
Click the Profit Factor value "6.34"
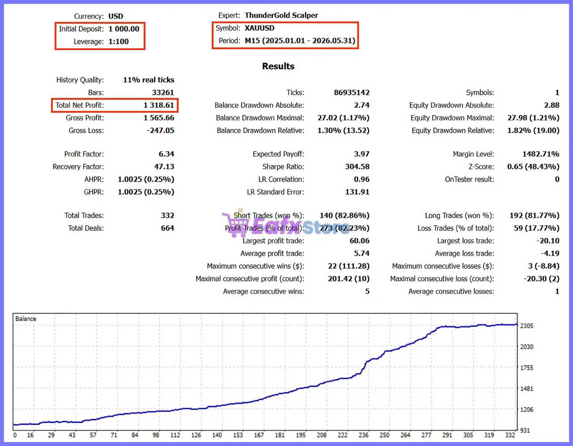167,154
